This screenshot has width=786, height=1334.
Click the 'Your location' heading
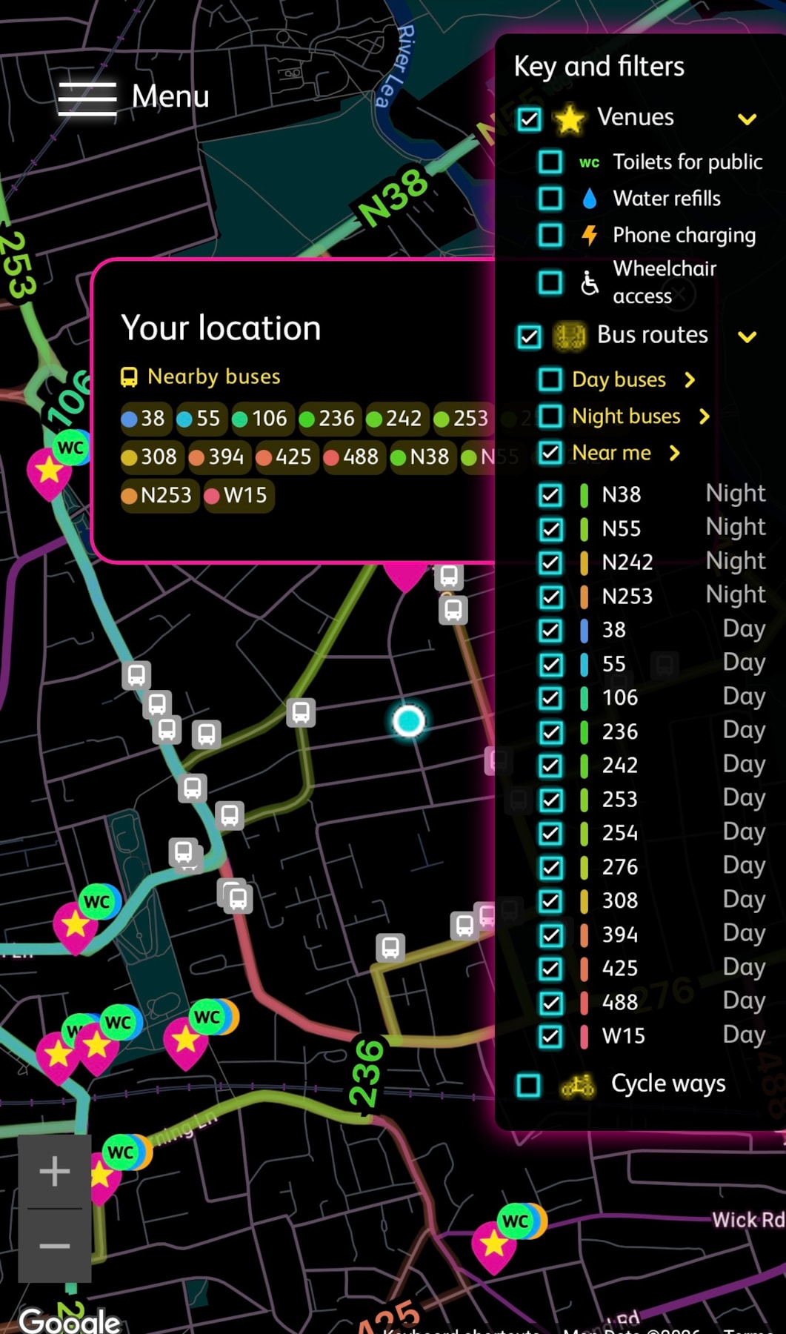(x=221, y=328)
